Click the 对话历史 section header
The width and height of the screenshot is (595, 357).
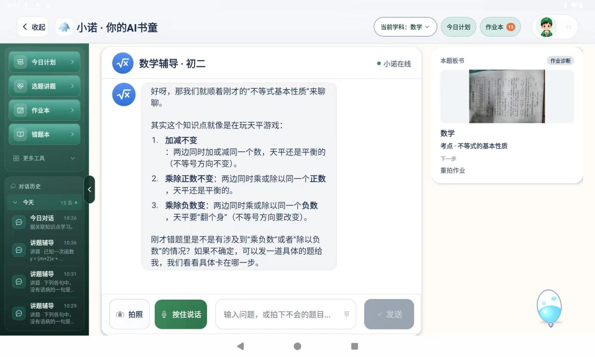pos(26,186)
